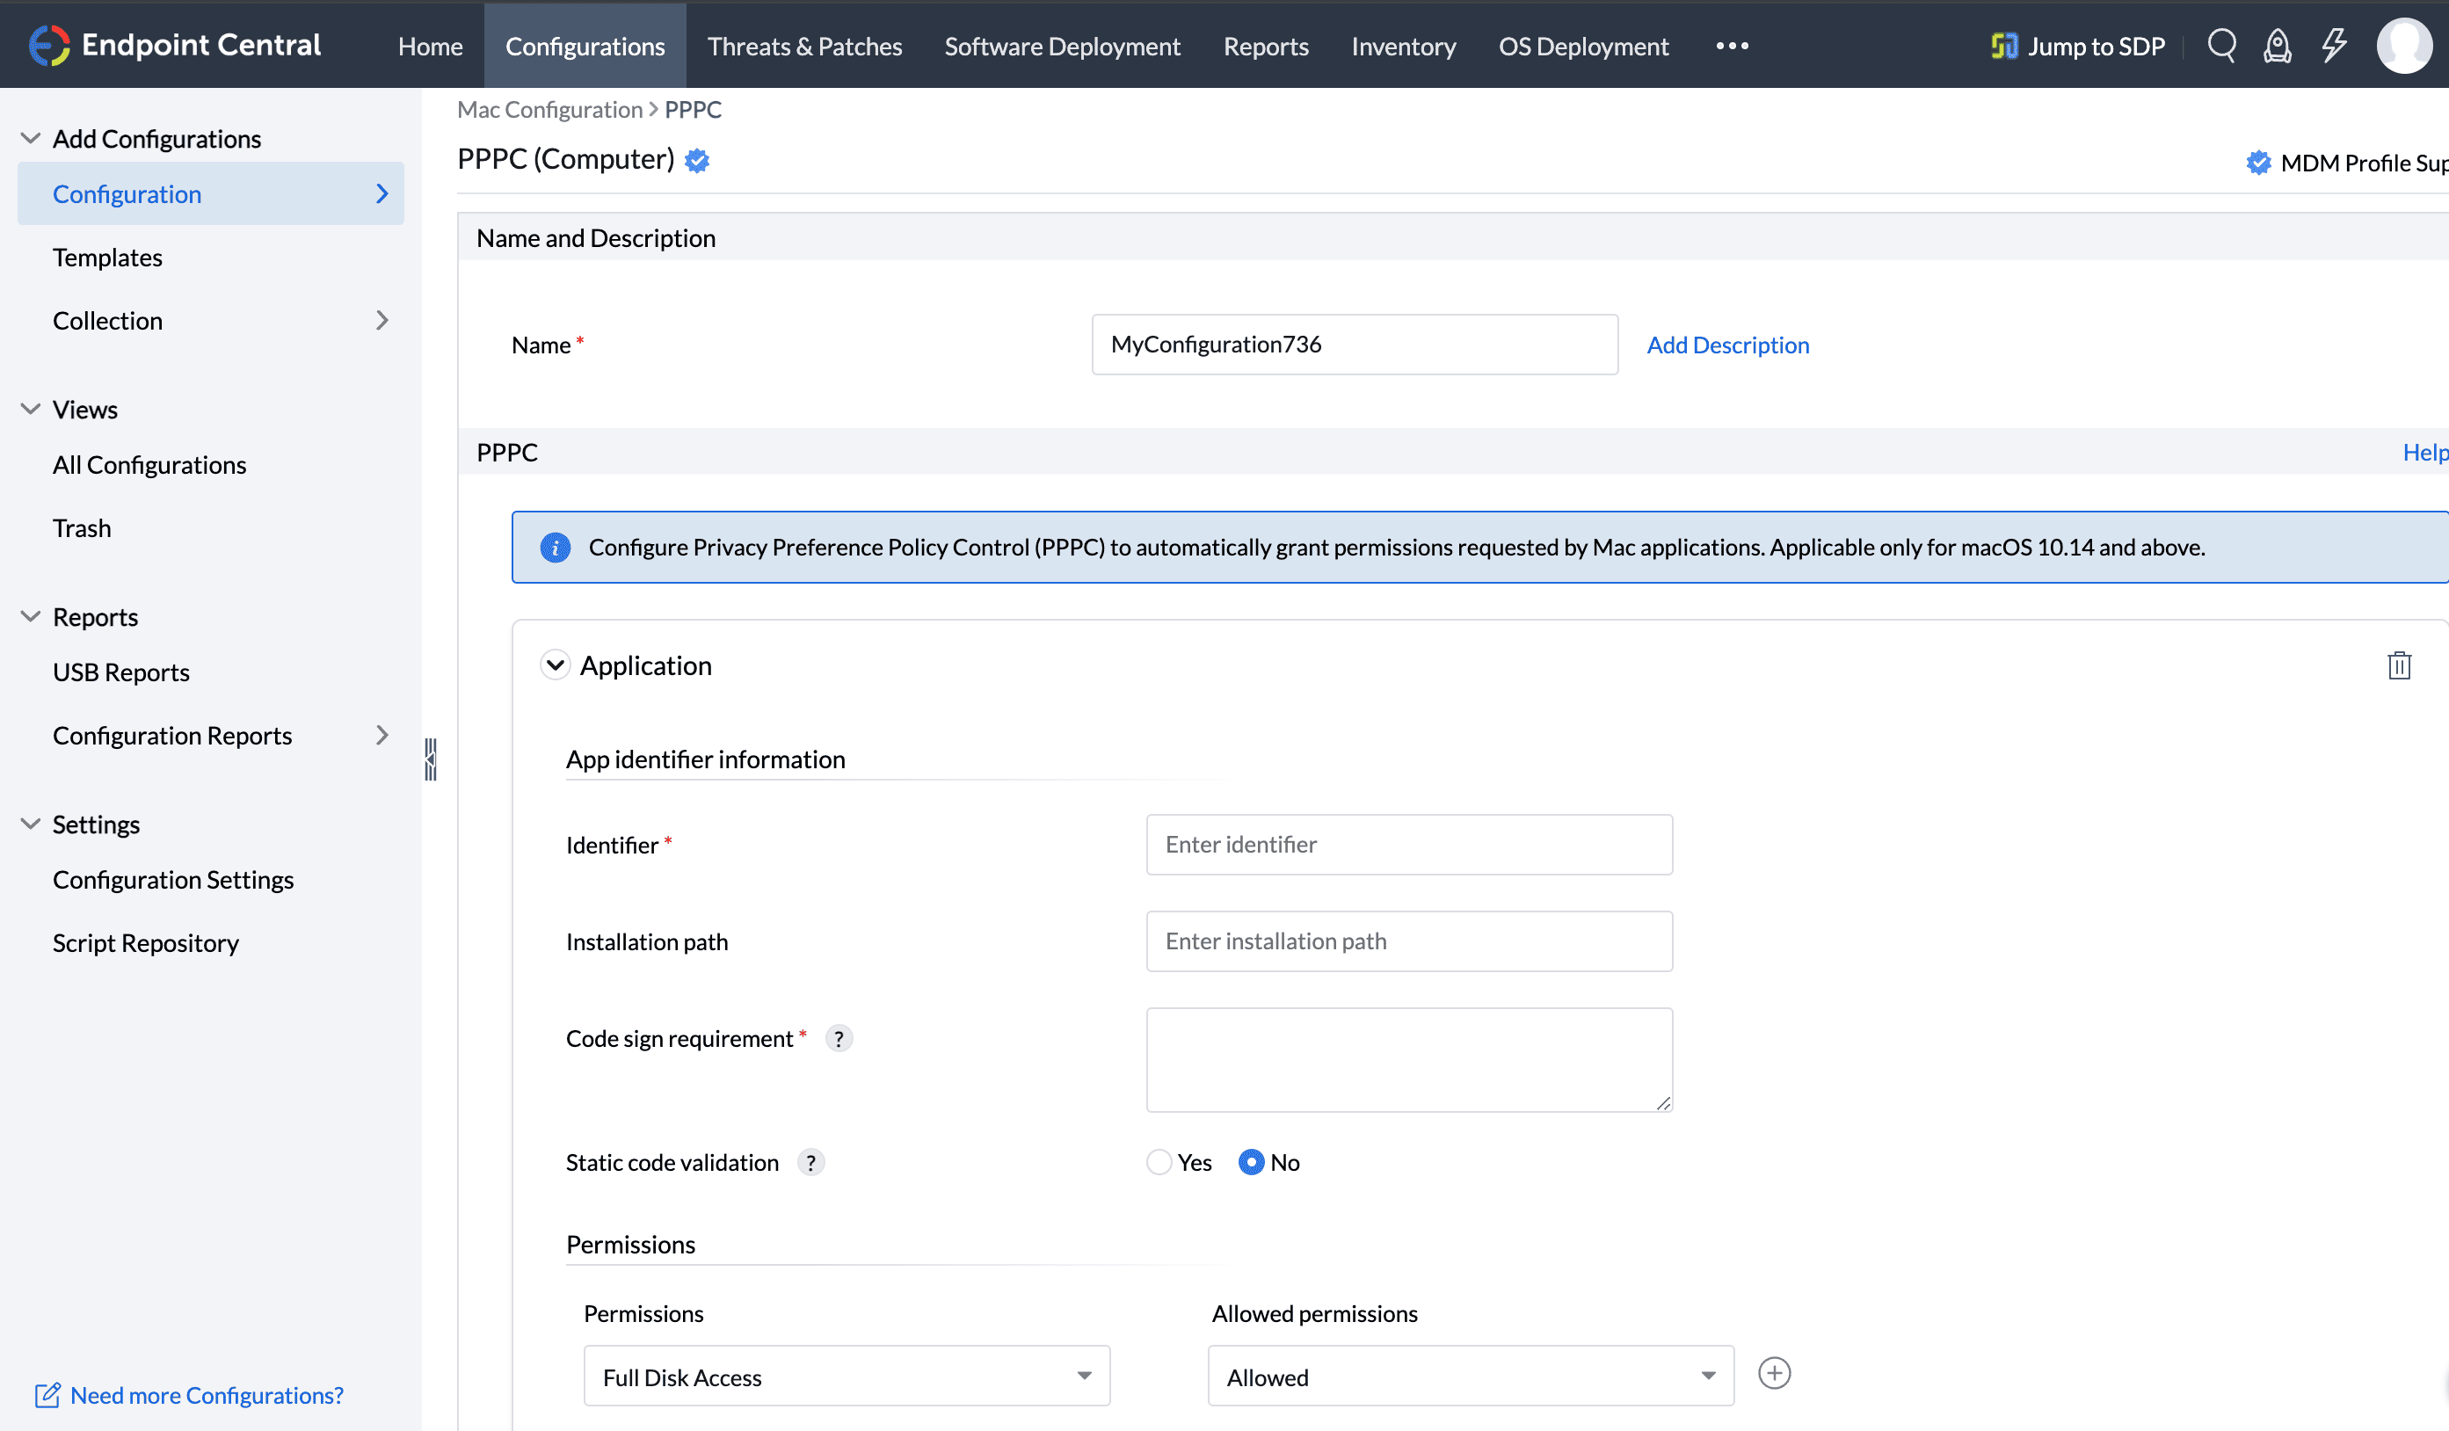Screen dimensions: 2449x1431
Task: Open the Allowed permissions dropdown
Action: (1470, 1376)
